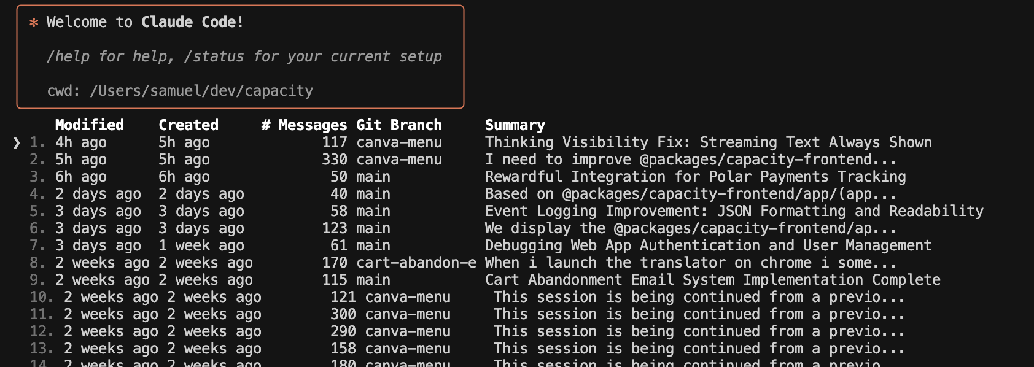Select session 'We display the @packages/capacity-frontend/ap...'
Screen dimensions: 1034x367
click(x=691, y=228)
